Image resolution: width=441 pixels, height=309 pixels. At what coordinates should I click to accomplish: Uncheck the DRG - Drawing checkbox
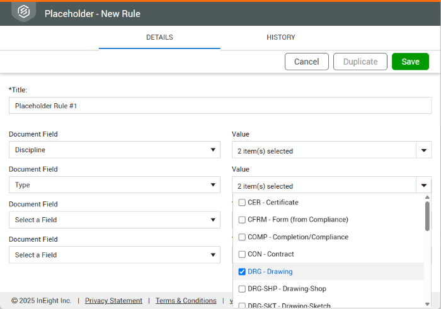tap(242, 272)
